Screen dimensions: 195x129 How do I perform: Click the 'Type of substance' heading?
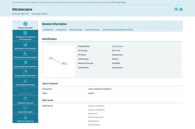[x=50, y=84]
